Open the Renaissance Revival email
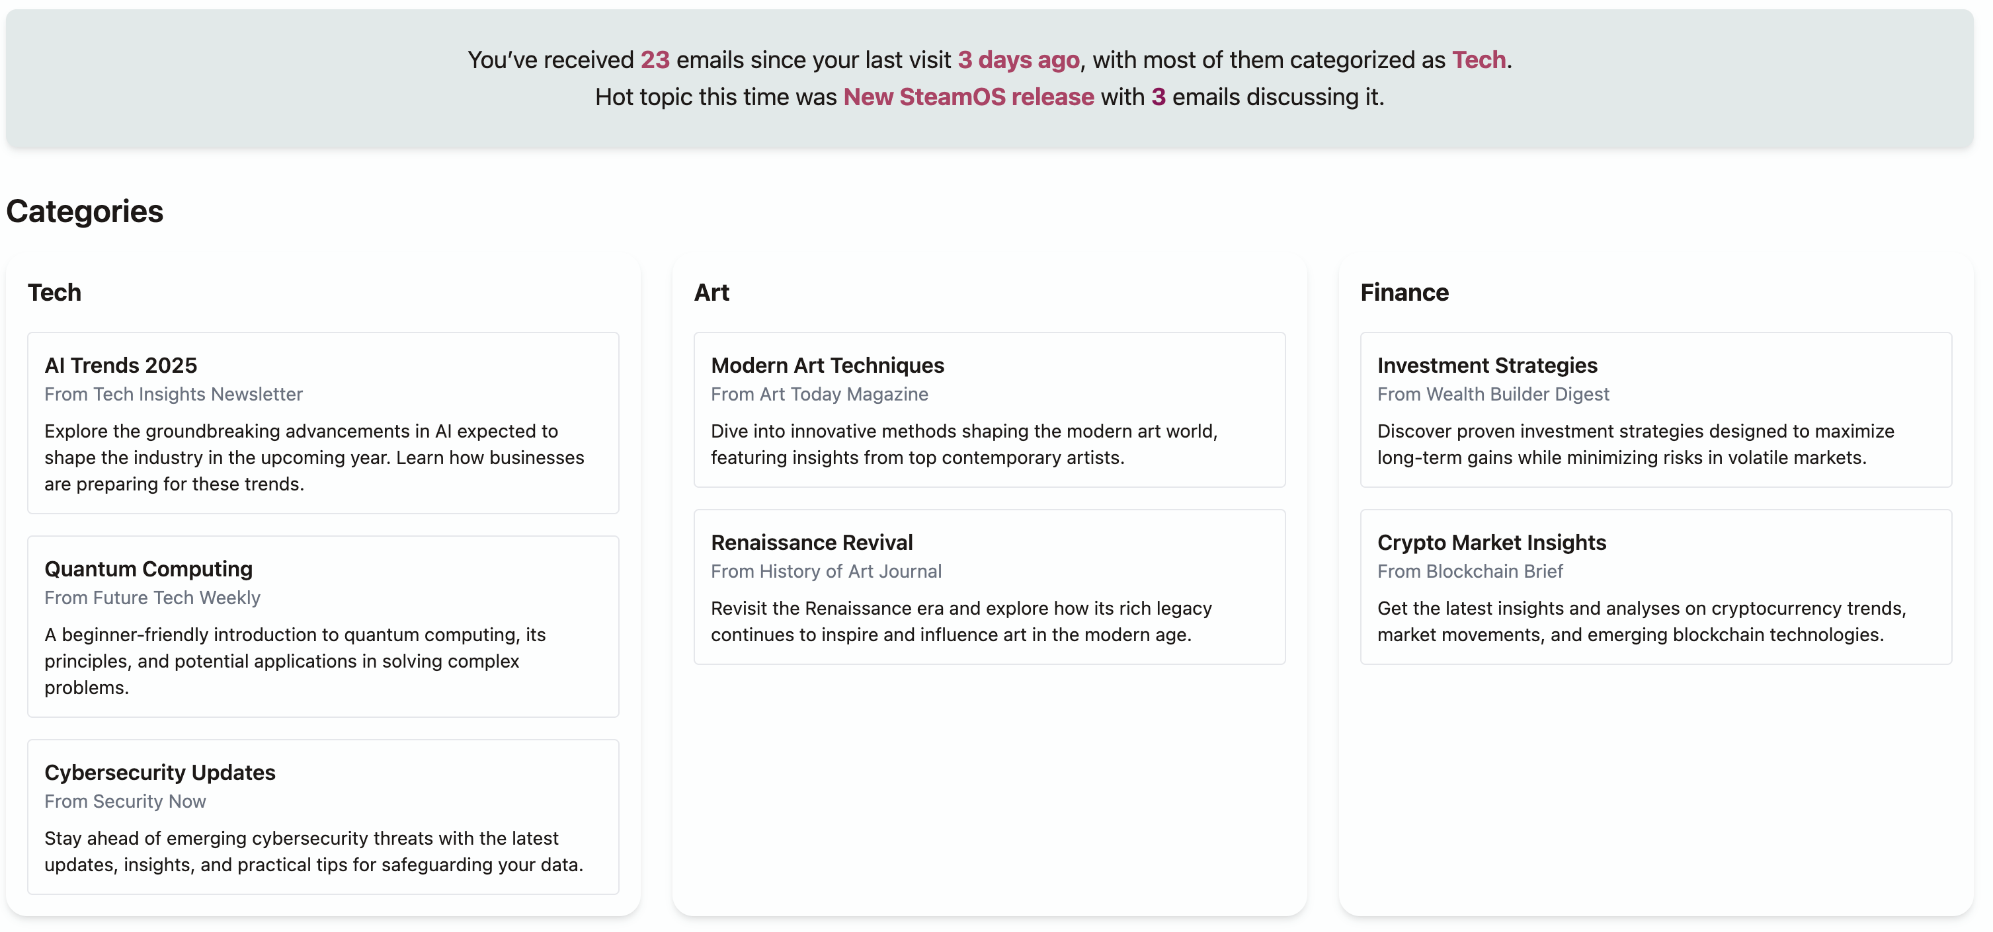This screenshot has height=932, width=1993. tap(811, 542)
